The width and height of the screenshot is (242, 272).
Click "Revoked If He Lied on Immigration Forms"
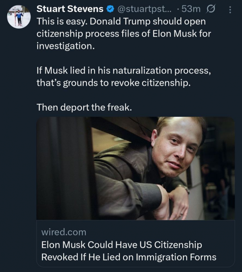pyautogui.click(x=129, y=257)
